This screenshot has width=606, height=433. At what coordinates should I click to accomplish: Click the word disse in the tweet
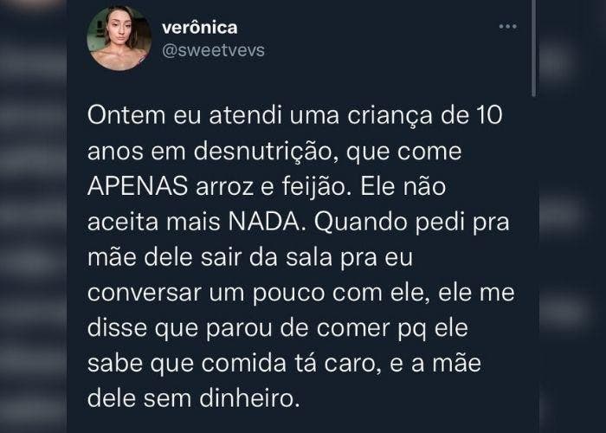coord(112,330)
